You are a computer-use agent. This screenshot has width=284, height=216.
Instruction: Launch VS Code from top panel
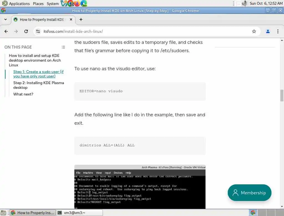(64, 3)
